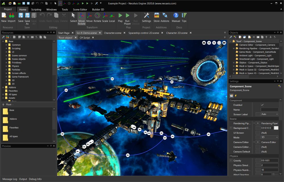Open the Addons icon in ribbon
Screen dimensions: 284x182
(x=165, y=16)
